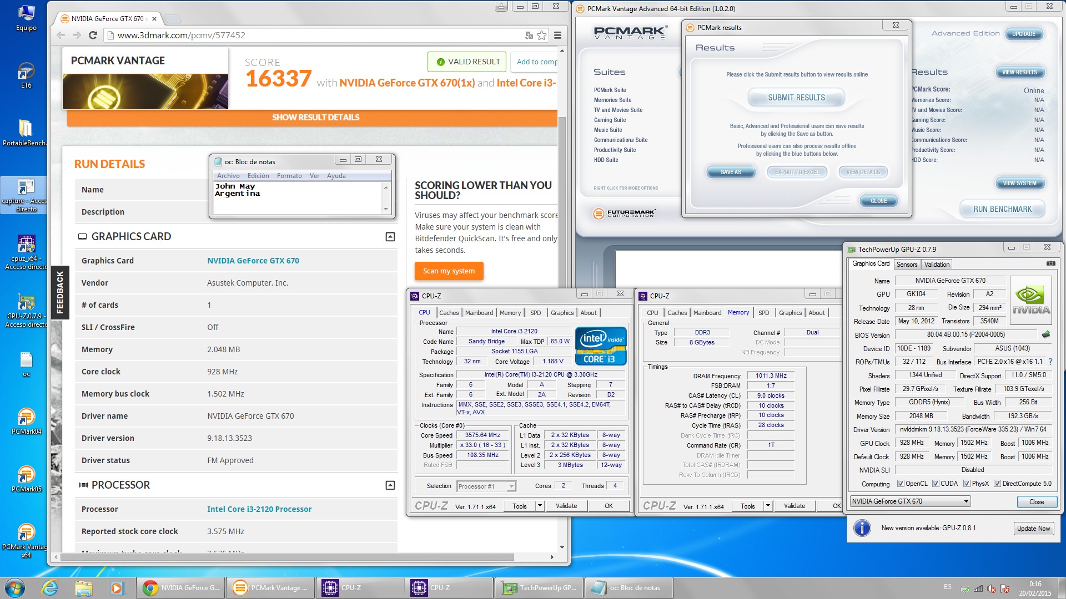
Task: Click the NVIDIA logo in GPU-Z
Action: [x=1031, y=300]
